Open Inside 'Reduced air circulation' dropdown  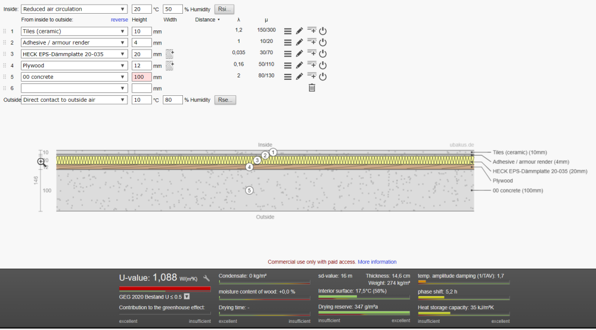click(74, 9)
